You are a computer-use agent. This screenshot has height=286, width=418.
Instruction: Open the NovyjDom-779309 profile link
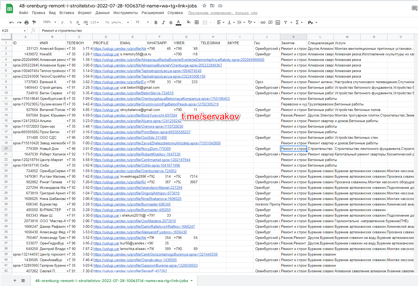pos(132,149)
